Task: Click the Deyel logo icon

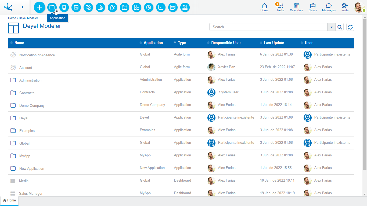Action: coord(8,7)
